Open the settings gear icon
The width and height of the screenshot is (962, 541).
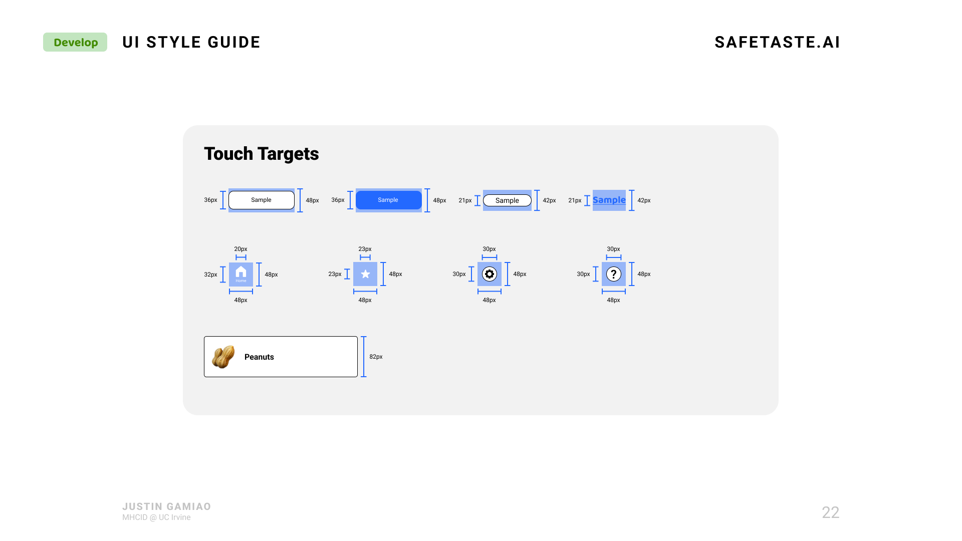click(x=490, y=274)
